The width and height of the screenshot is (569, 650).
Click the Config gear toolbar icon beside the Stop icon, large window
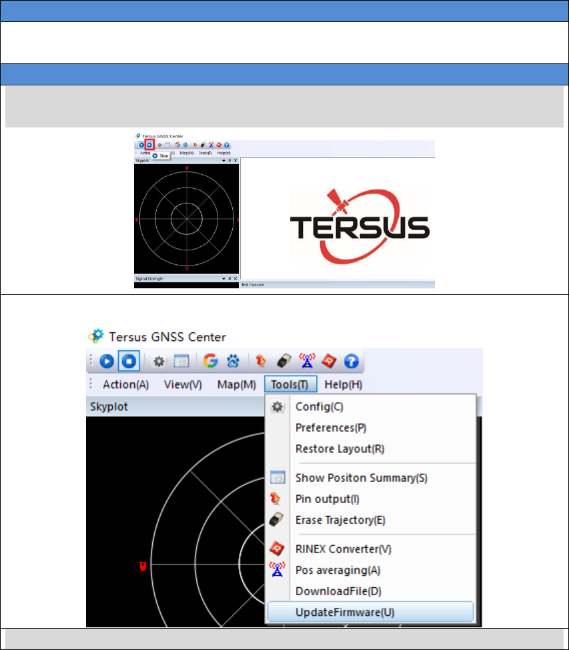click(159, 362)
